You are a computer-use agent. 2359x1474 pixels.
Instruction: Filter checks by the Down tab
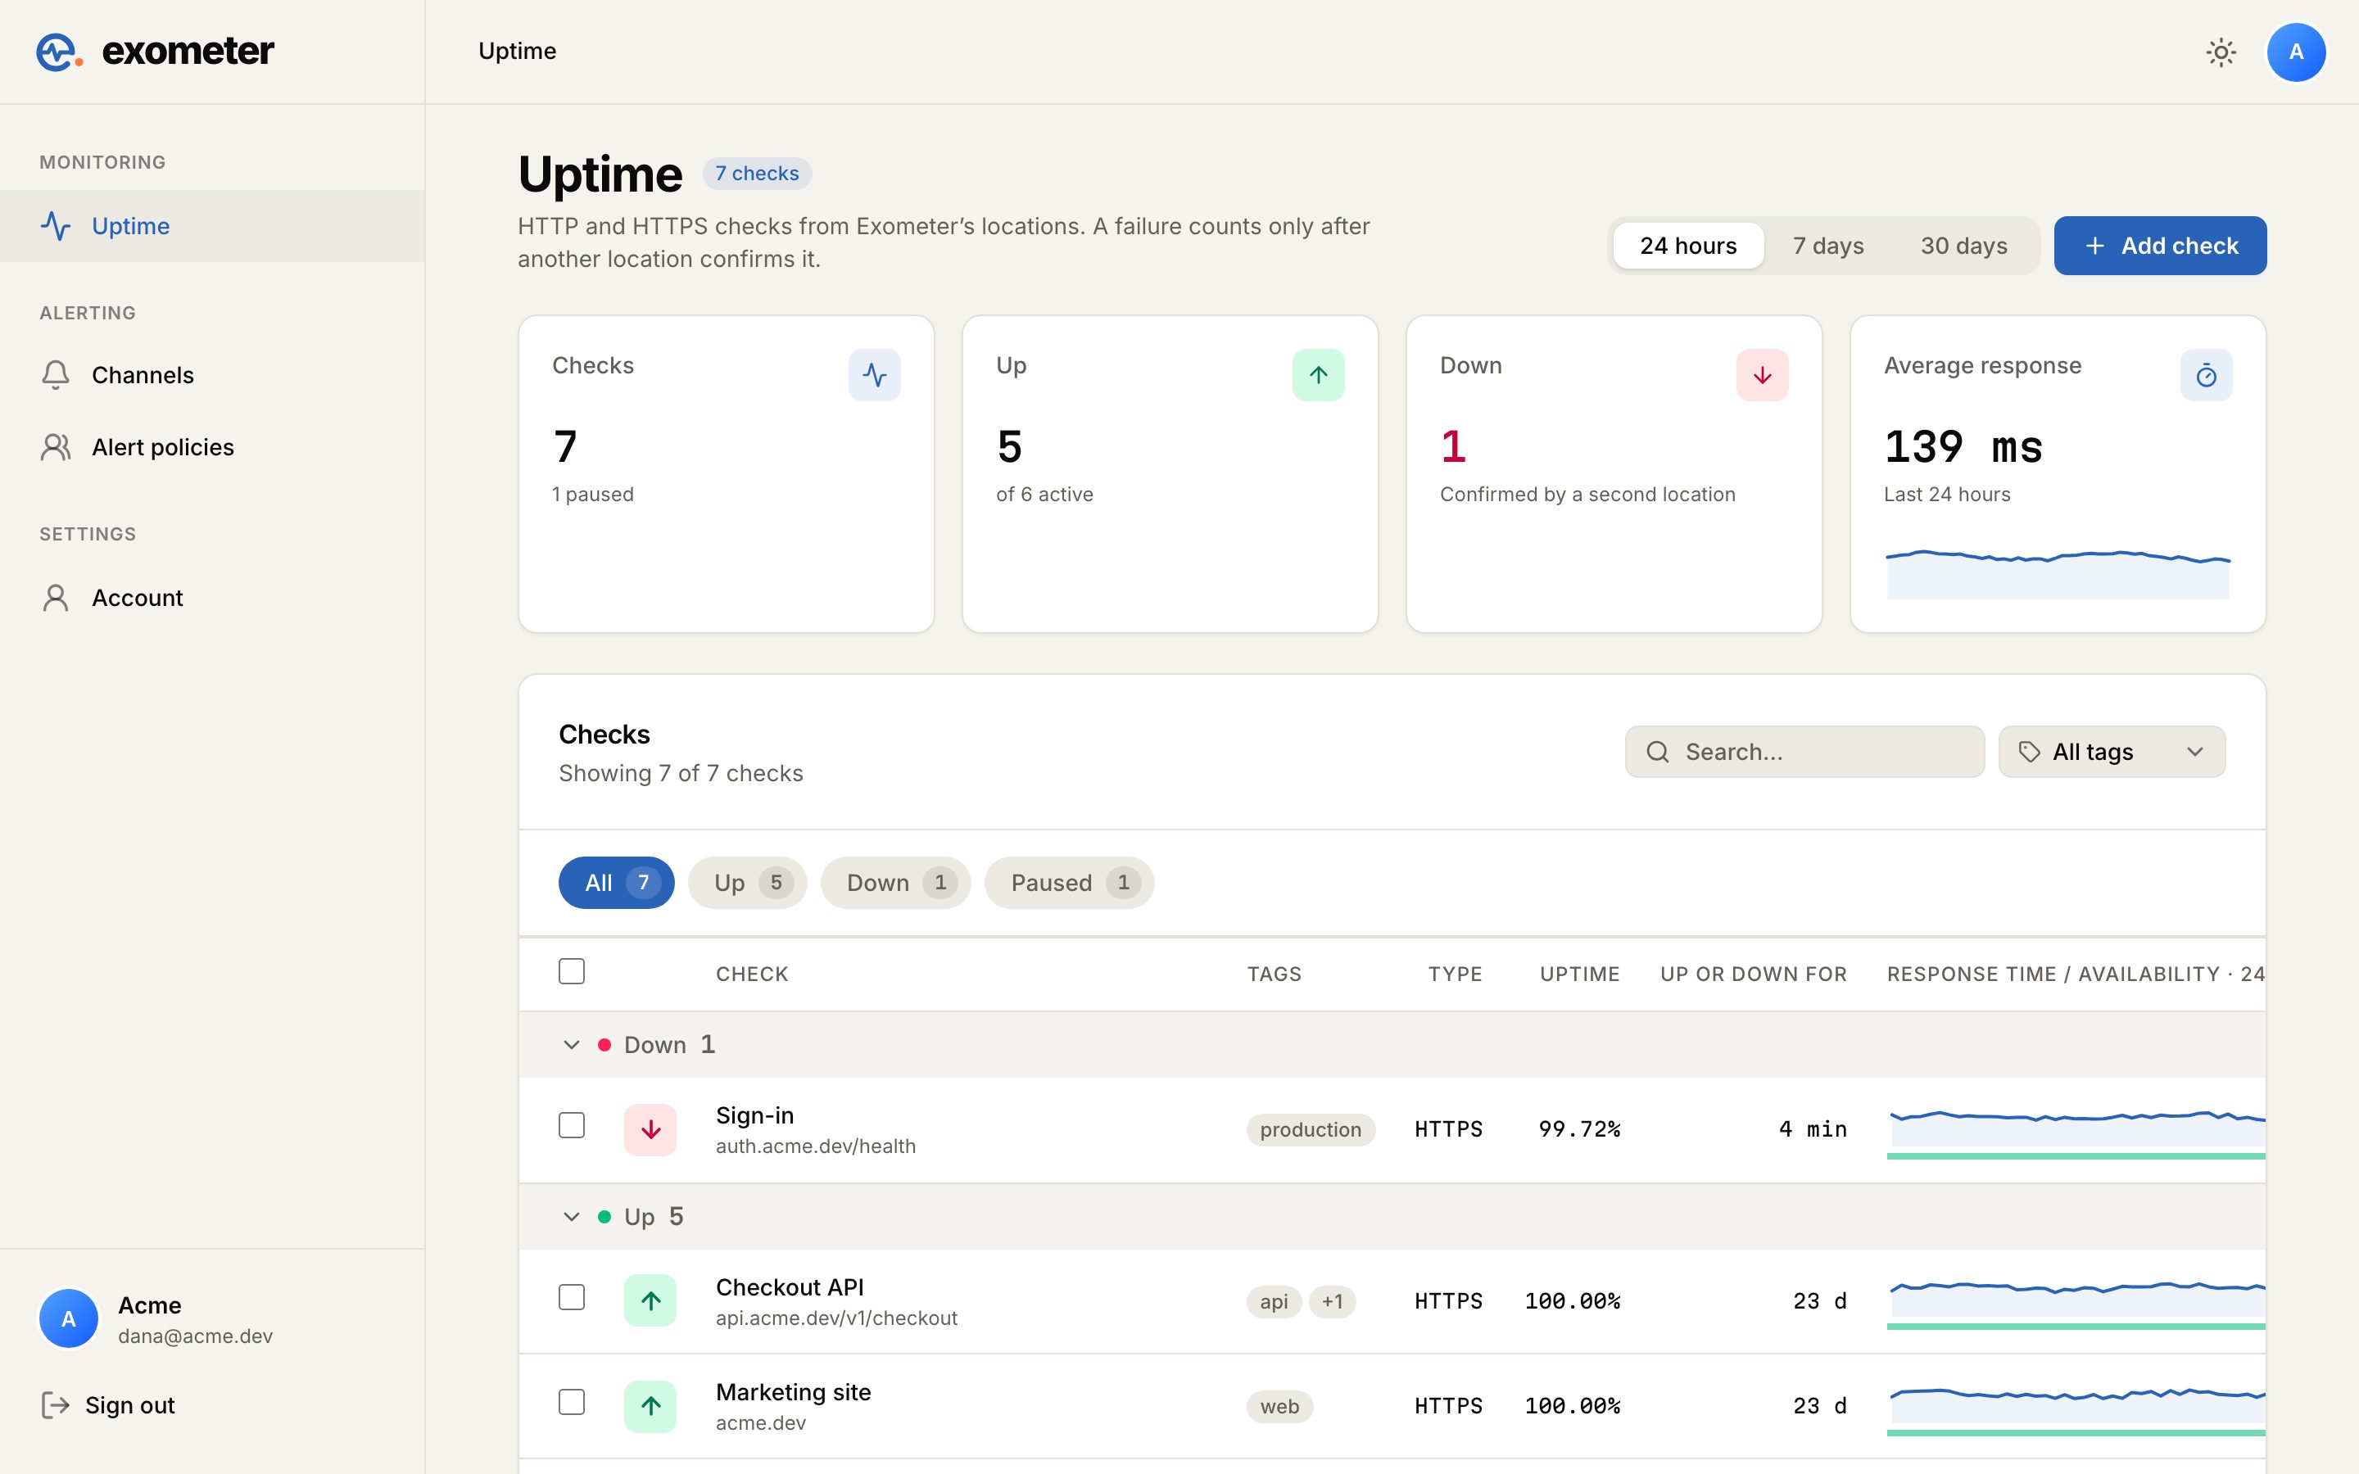[894, 884]
